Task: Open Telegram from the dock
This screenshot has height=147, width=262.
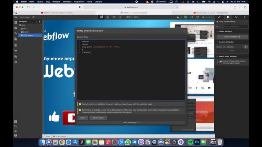Action: 135,142
